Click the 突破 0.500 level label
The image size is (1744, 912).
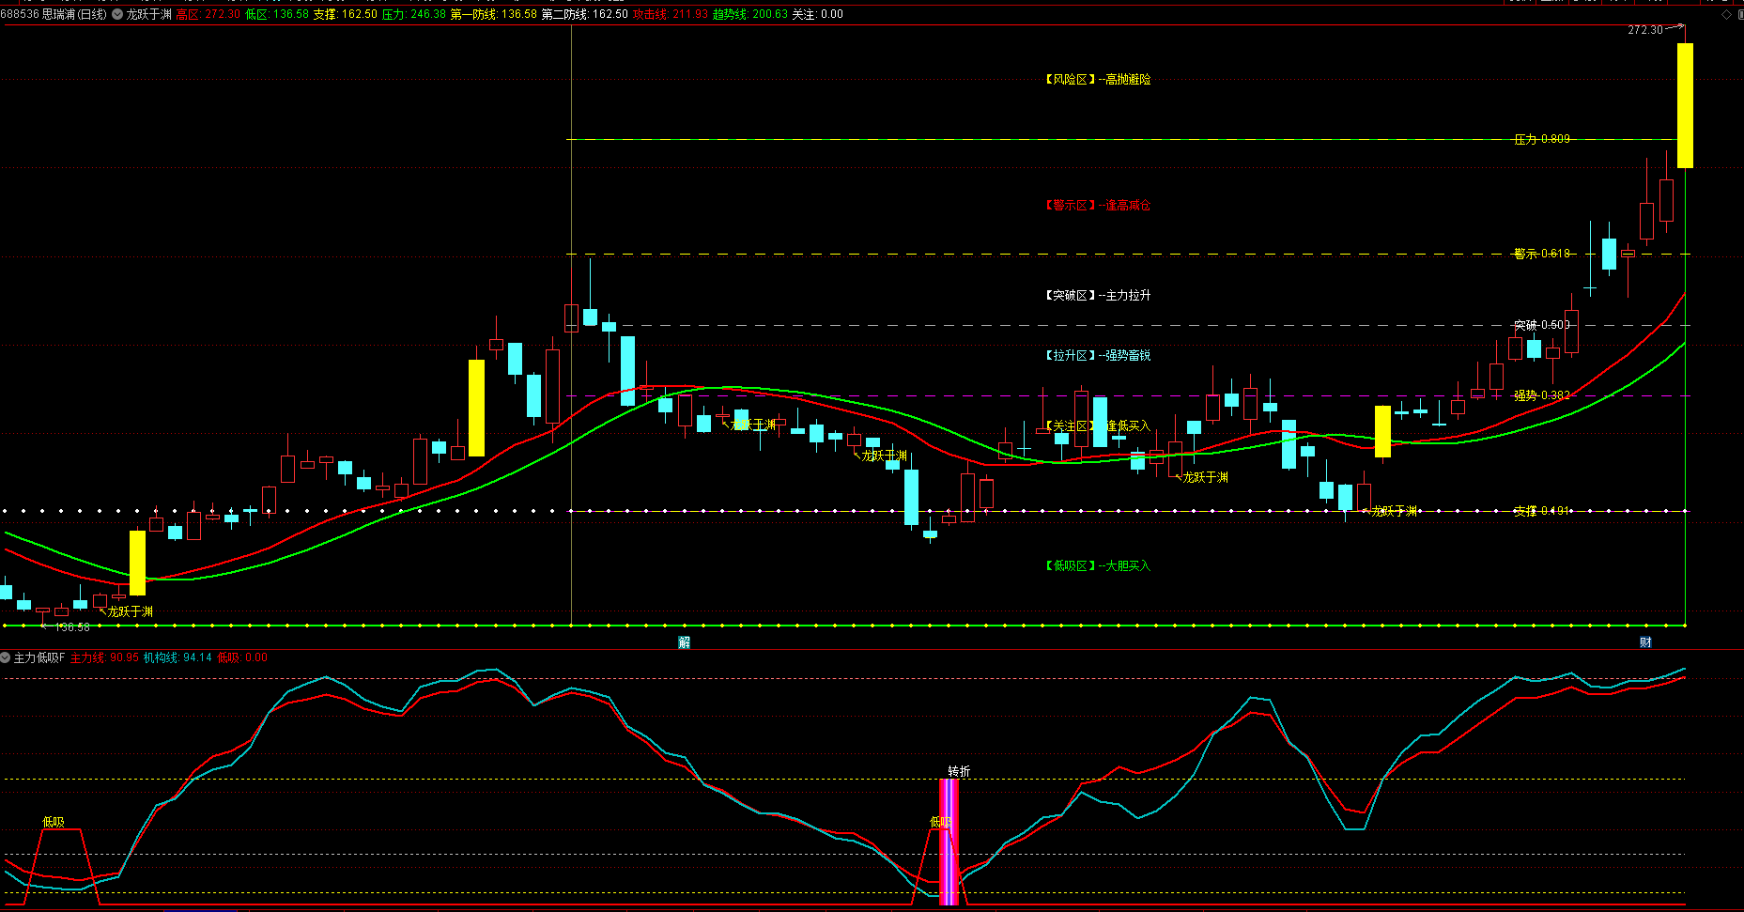click(x=1542, y=325)
